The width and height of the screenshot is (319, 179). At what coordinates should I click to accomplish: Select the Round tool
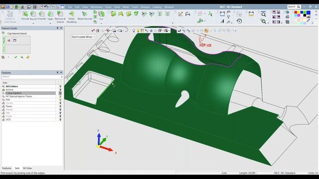(33, 15)
